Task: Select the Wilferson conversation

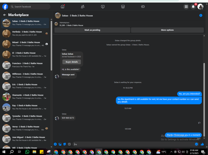Action: [25, 76]
